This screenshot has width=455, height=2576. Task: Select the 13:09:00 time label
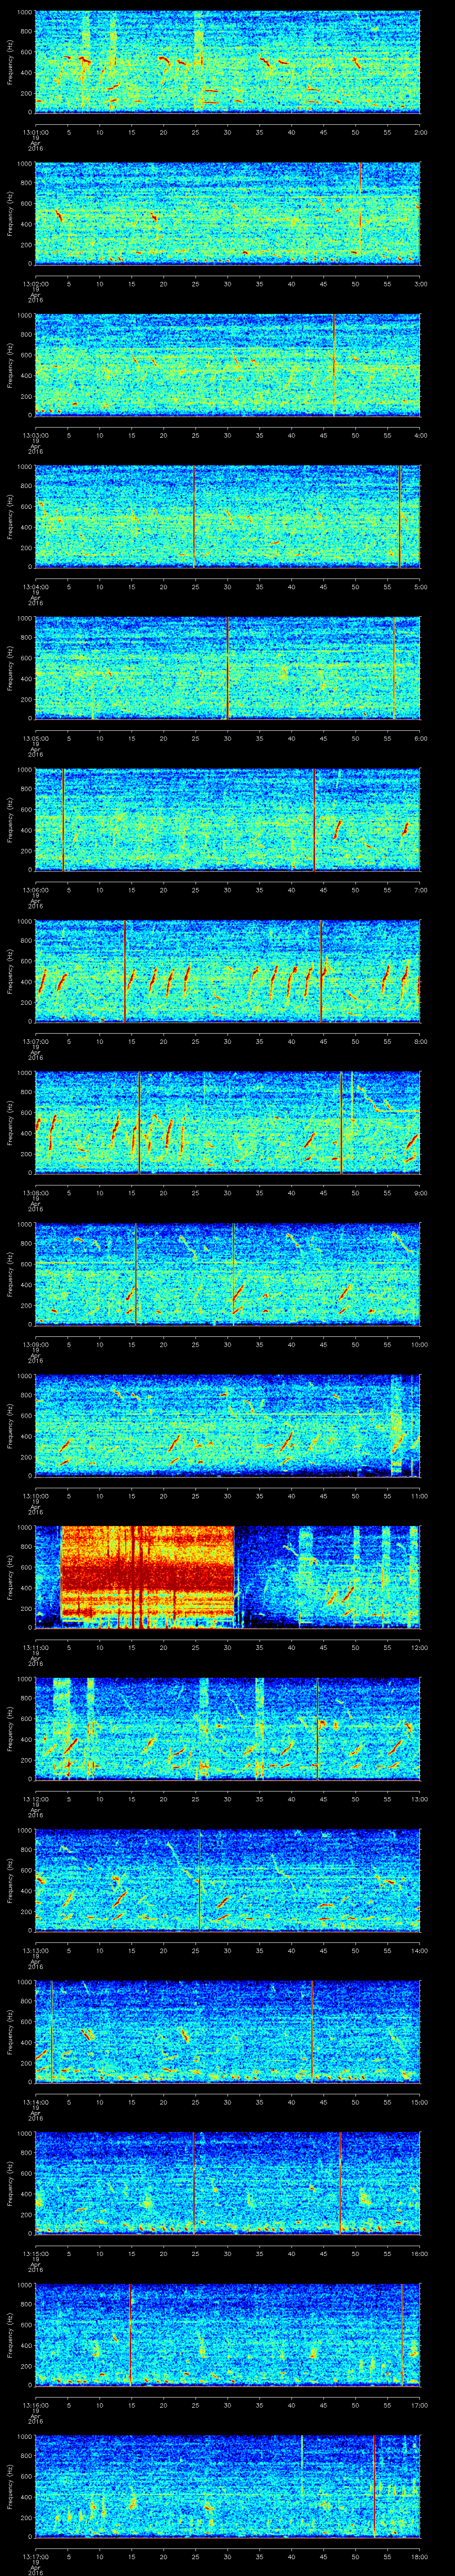[x=36, y=1343]
